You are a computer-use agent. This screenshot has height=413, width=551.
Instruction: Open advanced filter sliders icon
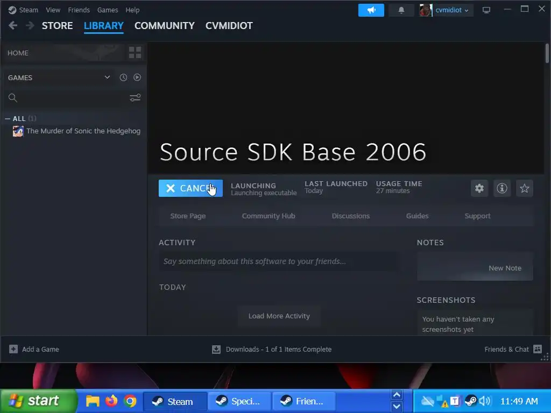coord(135,98)
